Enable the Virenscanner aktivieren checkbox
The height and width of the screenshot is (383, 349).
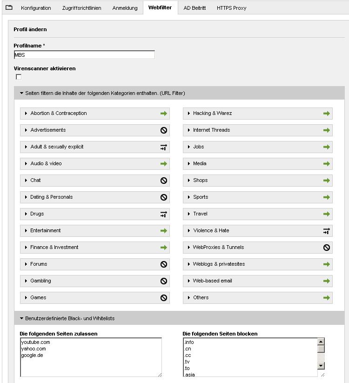point(19,77)
